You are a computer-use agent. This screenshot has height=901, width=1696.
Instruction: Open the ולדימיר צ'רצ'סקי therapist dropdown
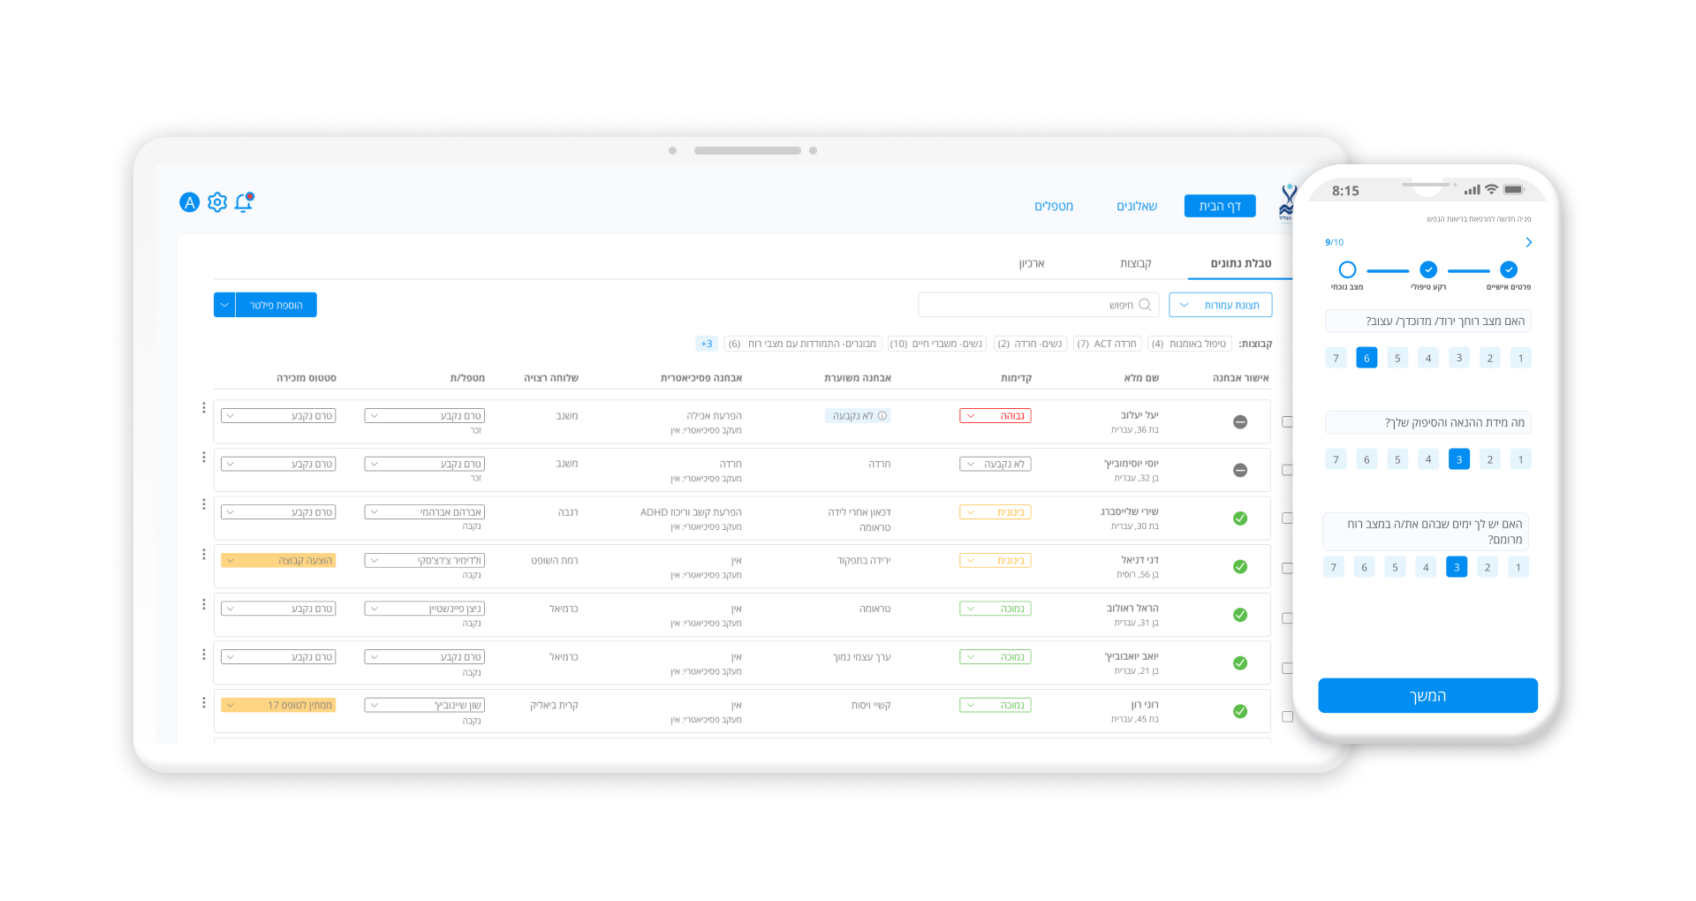pos(424,560)
